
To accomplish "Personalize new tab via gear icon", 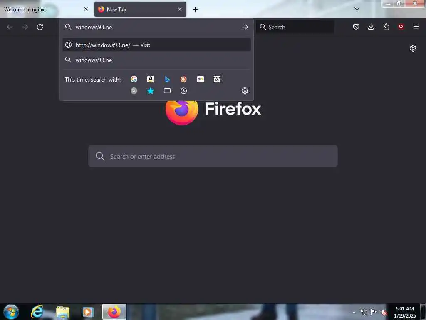I will (413, 48).
